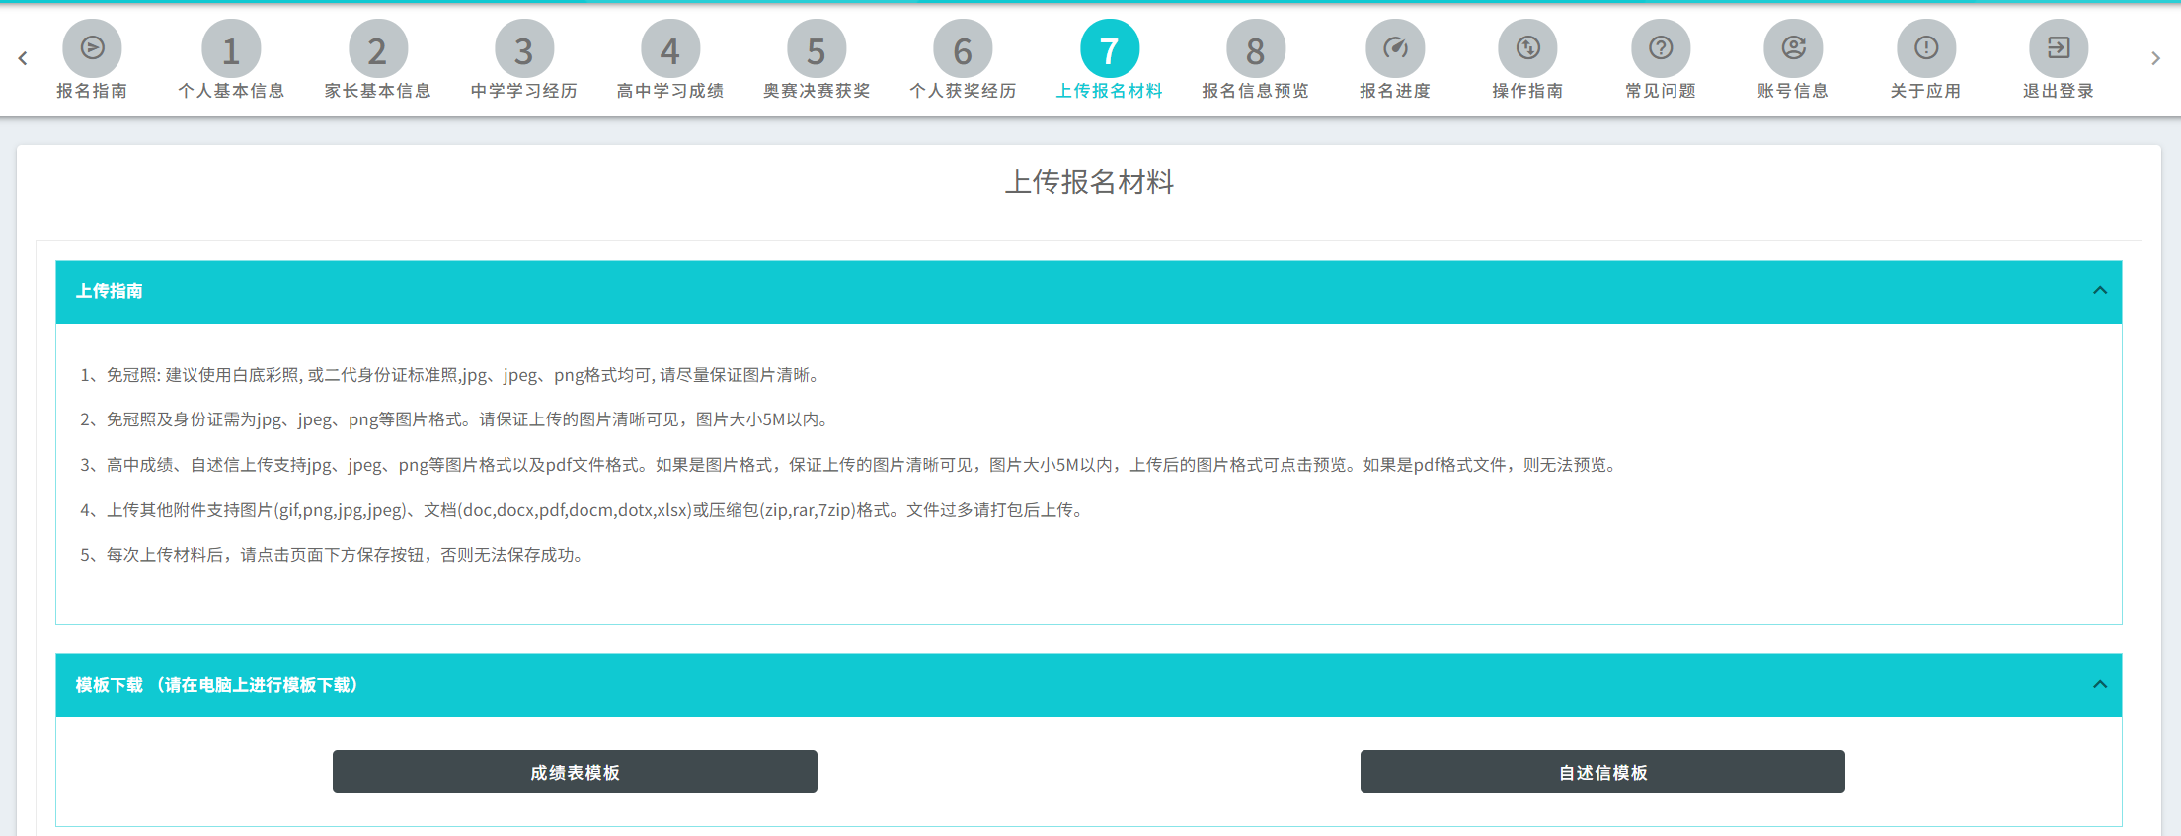This screenshot has width=2181, height=836.
Task: Download the 成绩表模板 button
Action: 575,772
